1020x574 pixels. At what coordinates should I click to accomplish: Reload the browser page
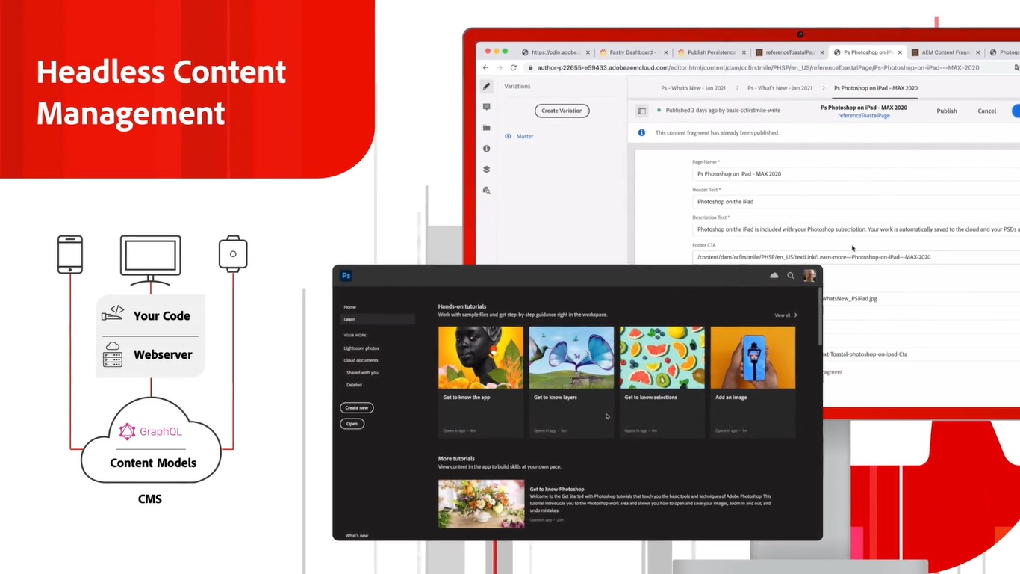514,67
